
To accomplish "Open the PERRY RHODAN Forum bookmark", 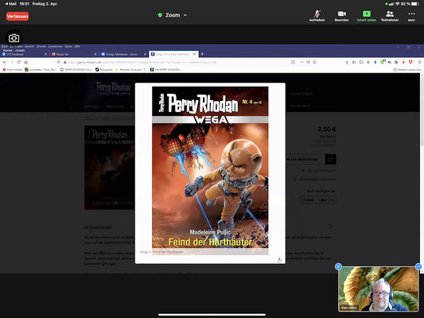I will click(76, 70).
